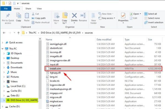The image size is (165, 109).
Task: Select Documents in the navigation pane
Action: pos(16,63)
